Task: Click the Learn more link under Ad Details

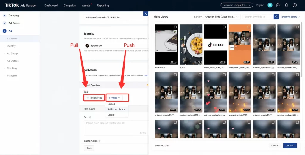Action: point(146,75)
